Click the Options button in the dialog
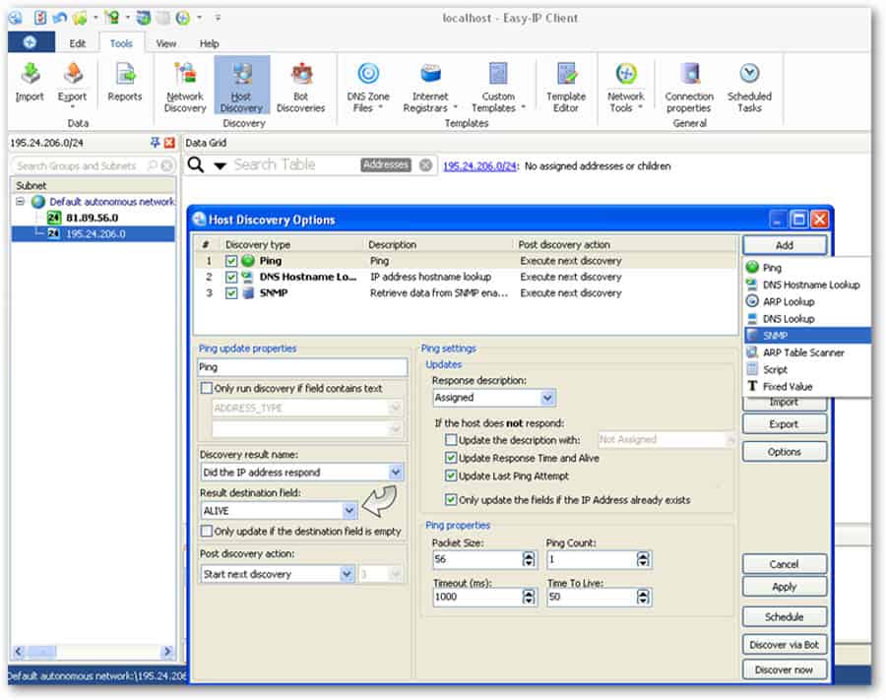The width and height of the screenshot is (886, 700). click(785, 452)
